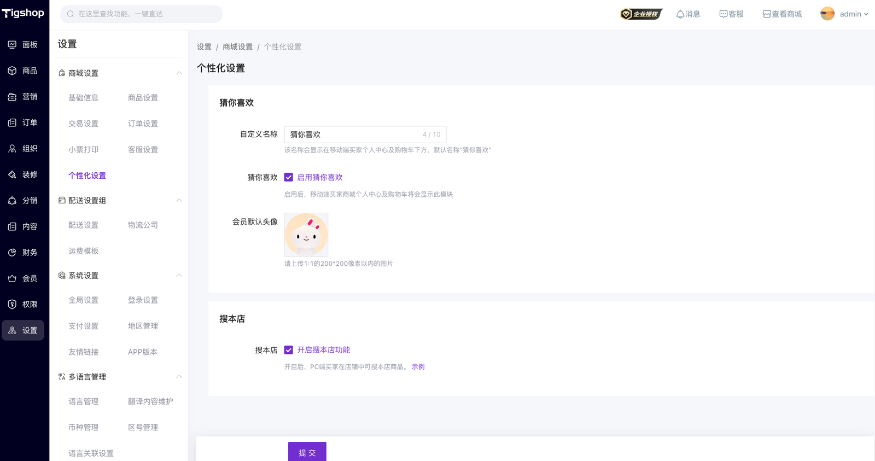The width and height of the screenshot is (875, 461).
Task: Open 支付设置 payment settings menu item
Action: point(84,326)
